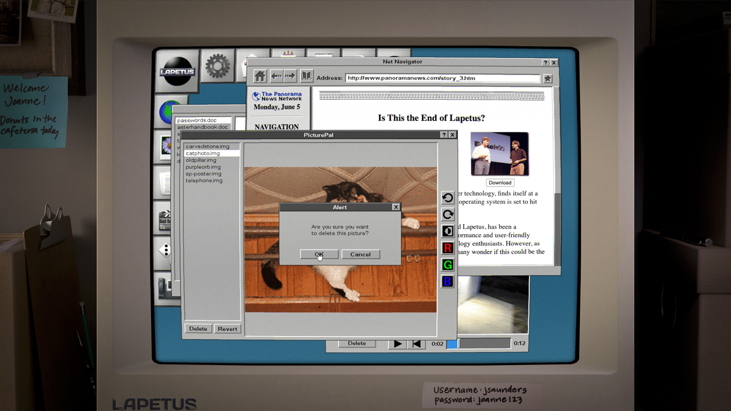Toggle the G green channel in PicturePal
This screenshot has width=731, height=411.
(447, 264)
